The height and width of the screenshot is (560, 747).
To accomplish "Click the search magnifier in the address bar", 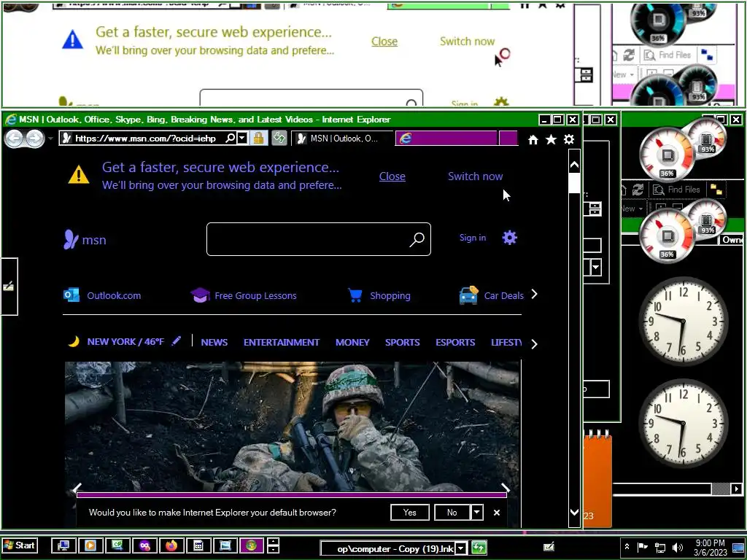I will [x=231, y=139].
